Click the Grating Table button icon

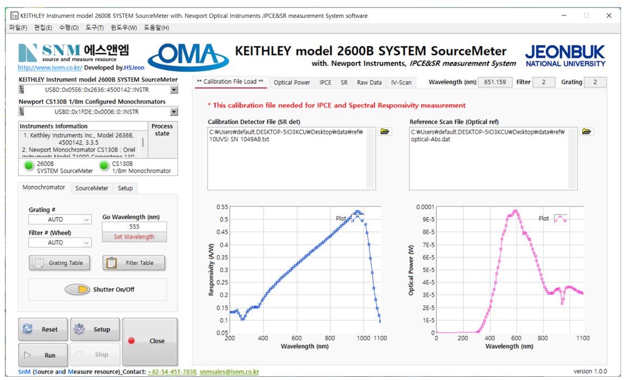pyautogui.click(x=39, y=263)
